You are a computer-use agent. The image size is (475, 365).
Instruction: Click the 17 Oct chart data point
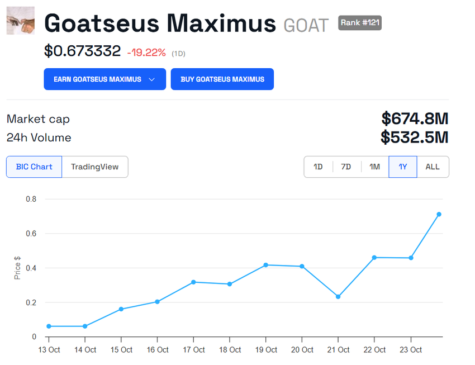193,282
